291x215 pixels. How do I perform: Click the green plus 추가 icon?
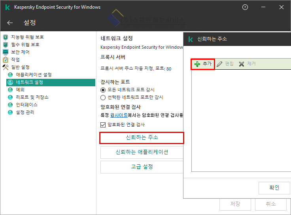click(197, 64)
